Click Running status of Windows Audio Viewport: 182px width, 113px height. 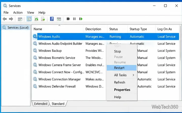(115, 37)
